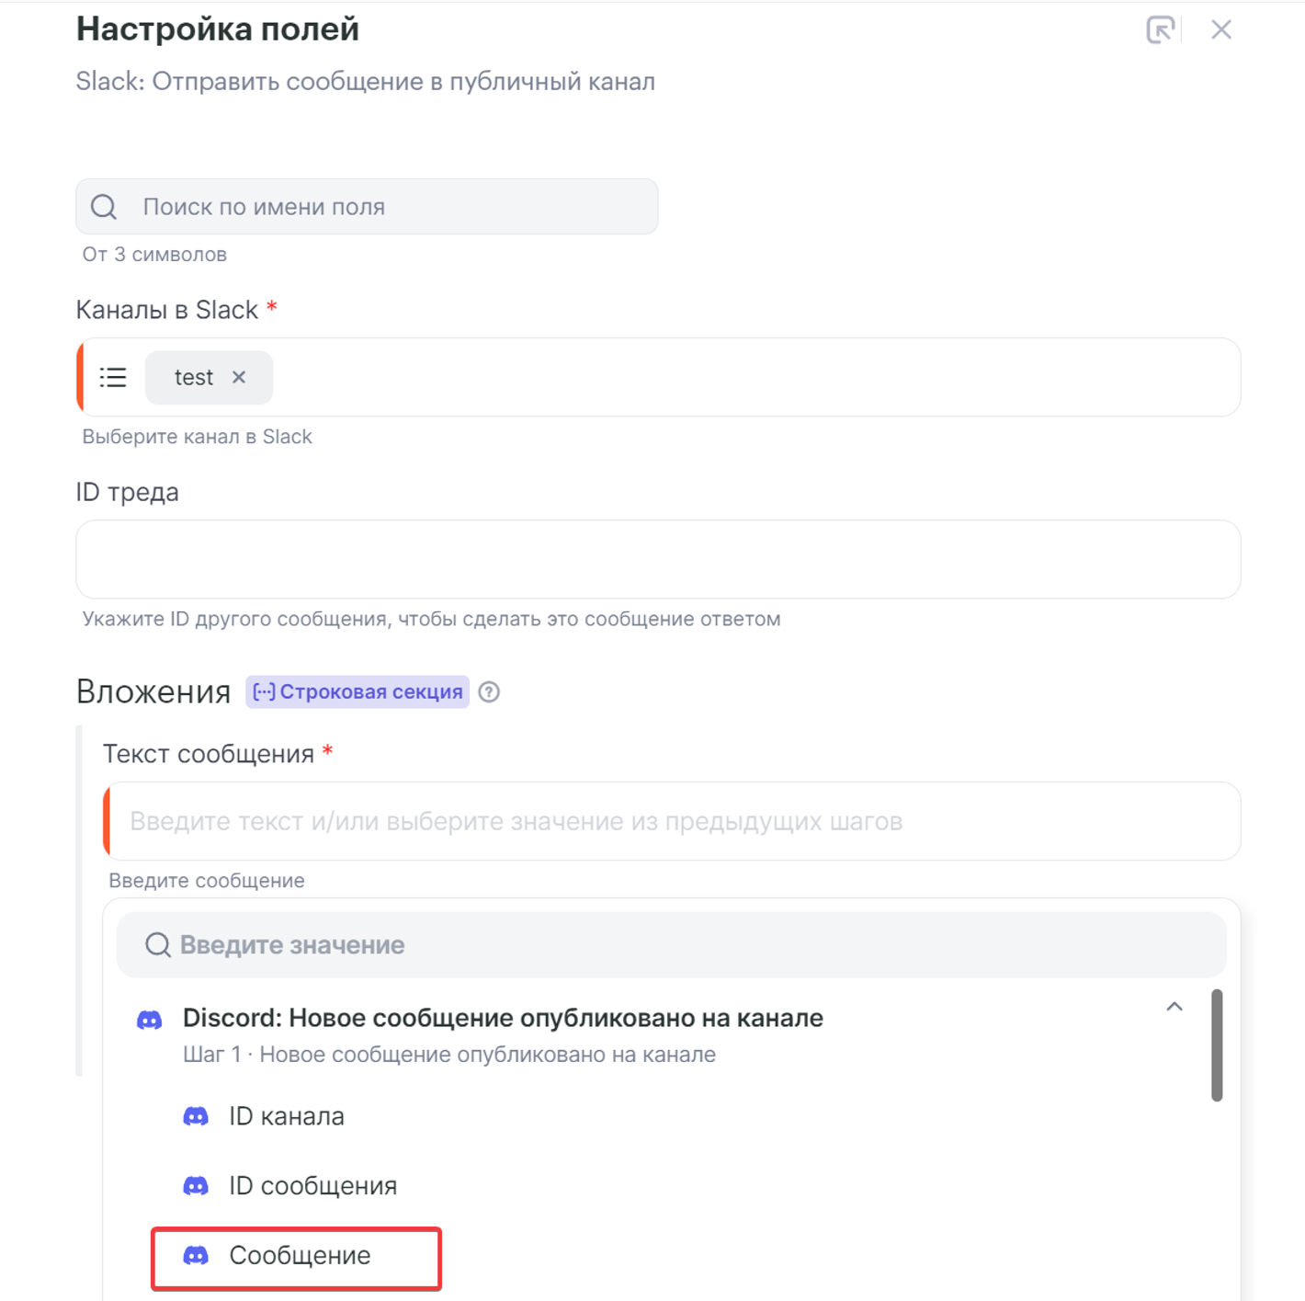Click the magnifier icon in value search
The image size is (1305, 1301).
[x=158, y=945]
